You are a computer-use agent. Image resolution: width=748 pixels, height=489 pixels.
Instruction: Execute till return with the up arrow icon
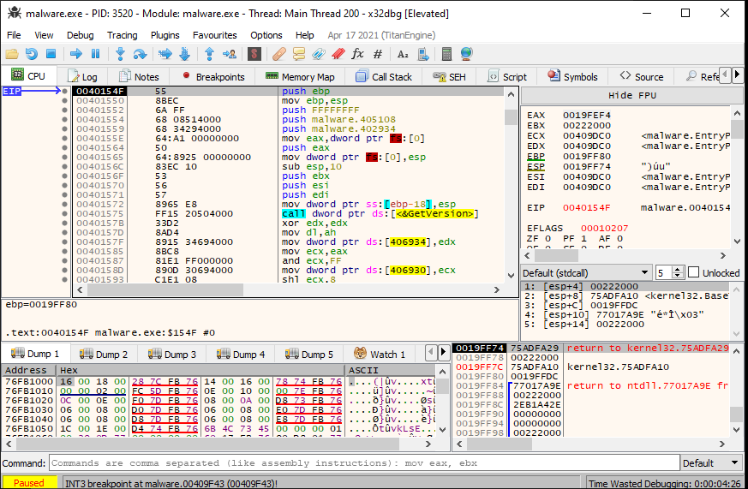click(x=209, y=54)
